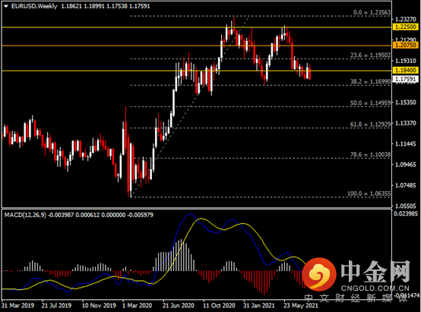Image resolution: width=421 pixels, height=312 pixels.
Task: Click the 0.0 Fibonacci level label
Action: (372, 12)
